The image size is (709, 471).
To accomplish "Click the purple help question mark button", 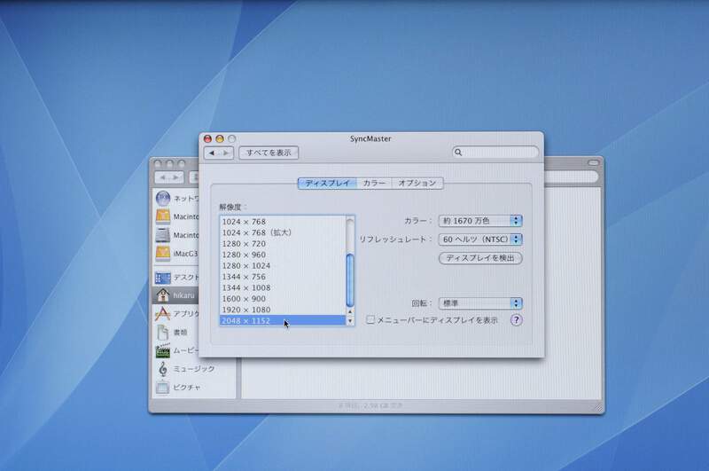I will point(517,320).
